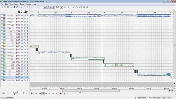The height and width of the screenshot is (99, 176).
Task: Click the Publish upload icon in toolbar
Action: (11, 7)
